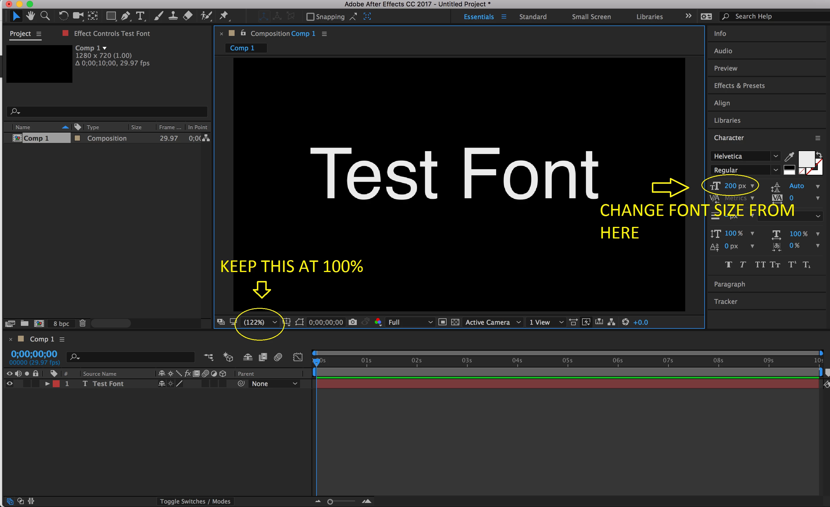Select the Hand tool
Image resolution: width=830 pixels, height=507 pixels.
[x=31, y=16]
